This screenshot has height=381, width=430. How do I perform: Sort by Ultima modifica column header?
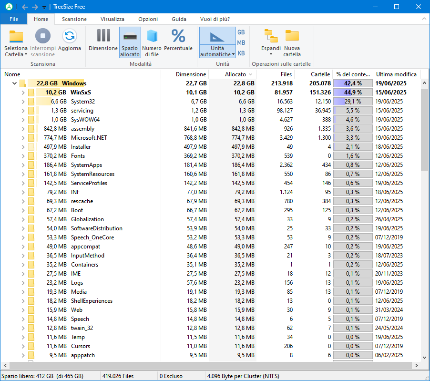396,74
